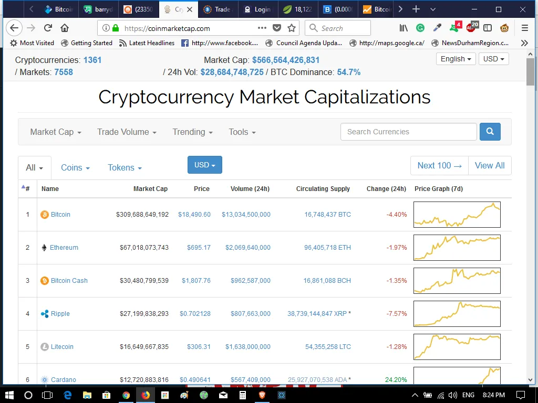Expand the Trade Volume dropdown
This screenshot has height=403, width=538.
(127, 132)
